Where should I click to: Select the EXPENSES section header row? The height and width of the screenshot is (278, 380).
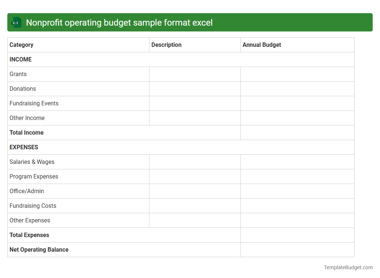24,147
